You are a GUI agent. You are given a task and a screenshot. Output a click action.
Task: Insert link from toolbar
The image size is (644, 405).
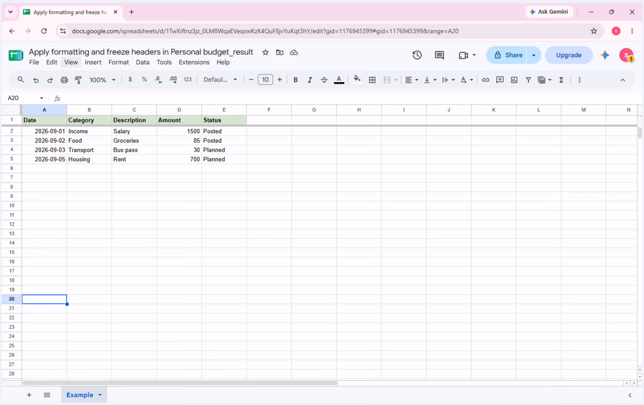[486, 80]
